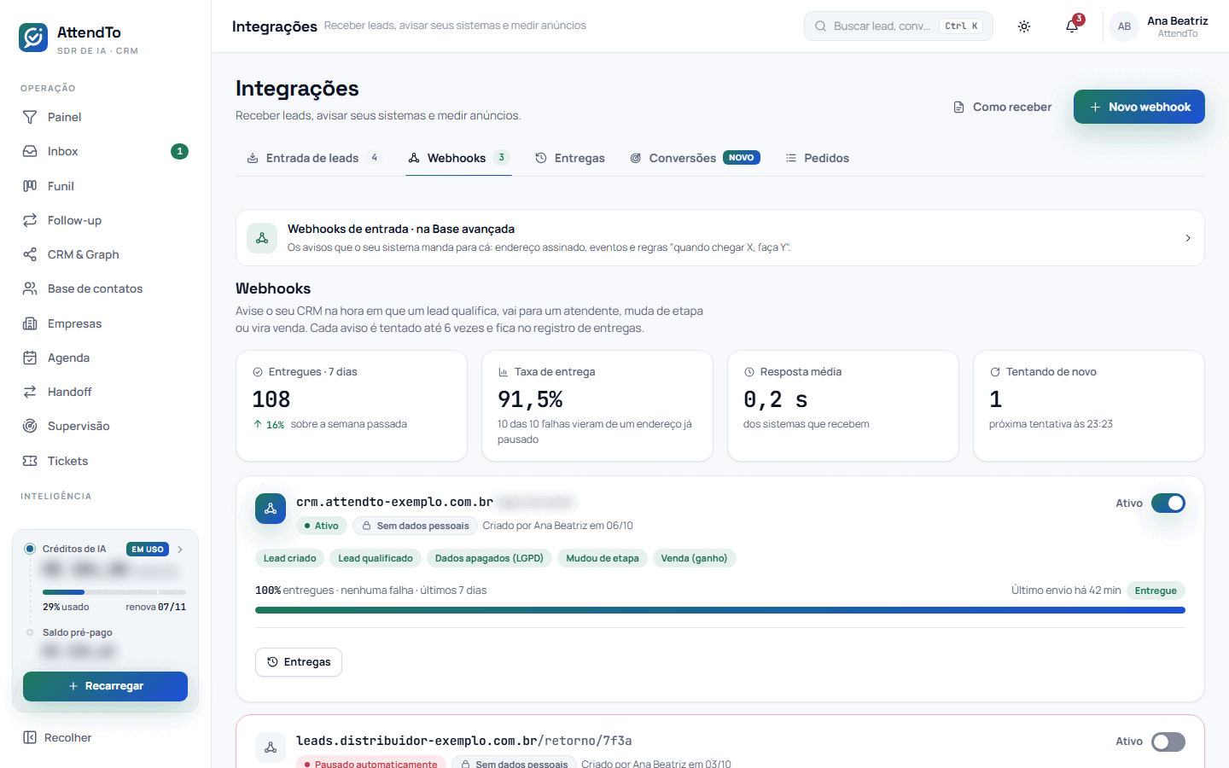This screenshot has width=1229, height=768.
Task: Click the AI credits usage bar
Action: pos(114,592)
